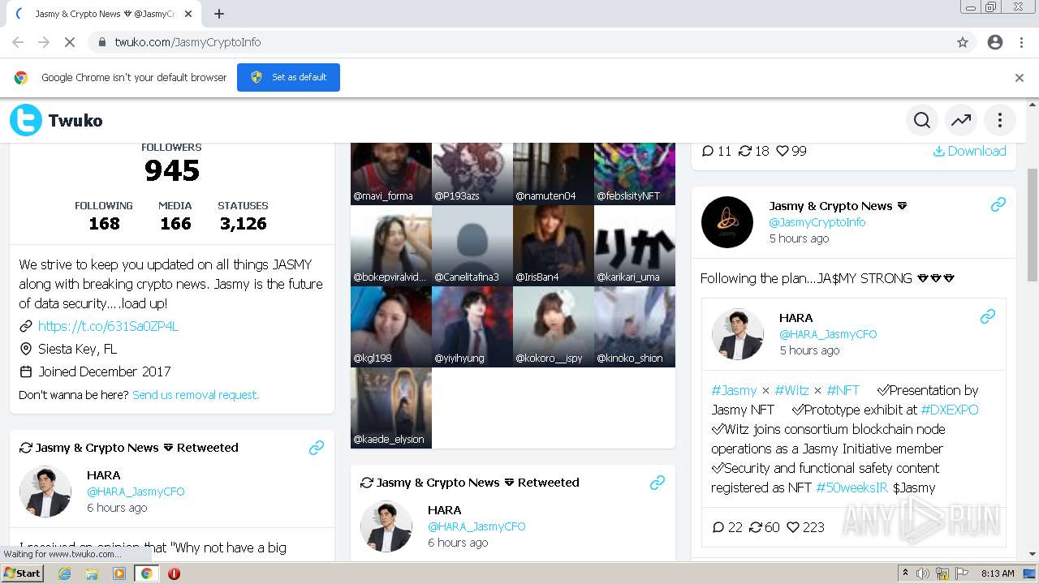Bookmark this page with the star icon
The height and width of the screenshot is (584, 1039).
(963, 42)
